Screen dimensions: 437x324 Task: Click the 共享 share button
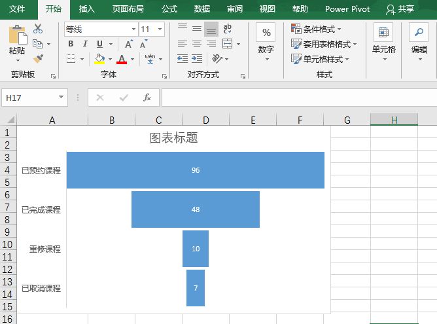pos(400,9)
